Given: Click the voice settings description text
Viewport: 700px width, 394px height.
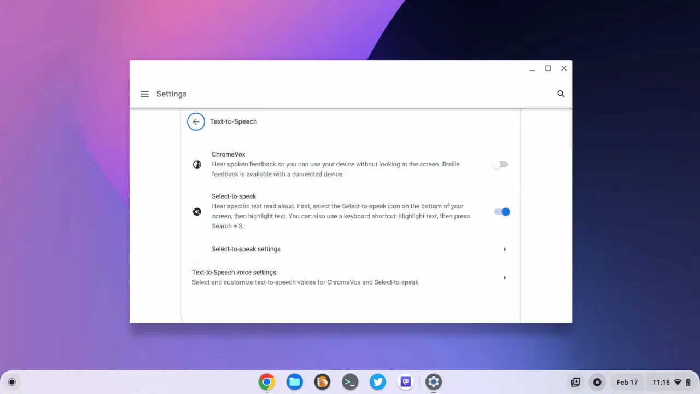Looking at the screenshot, I should [x=305, y=282].
